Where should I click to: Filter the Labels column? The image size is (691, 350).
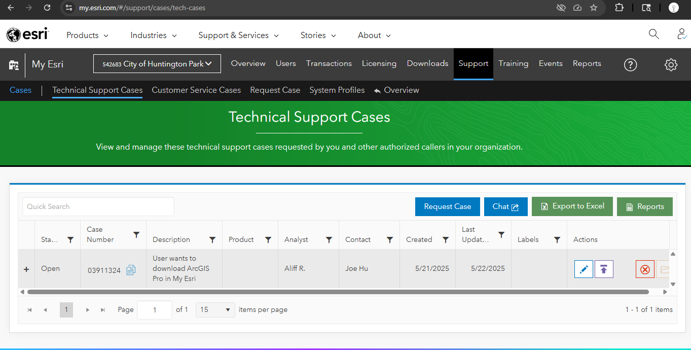pyautogui.click(x=557, y=240)
